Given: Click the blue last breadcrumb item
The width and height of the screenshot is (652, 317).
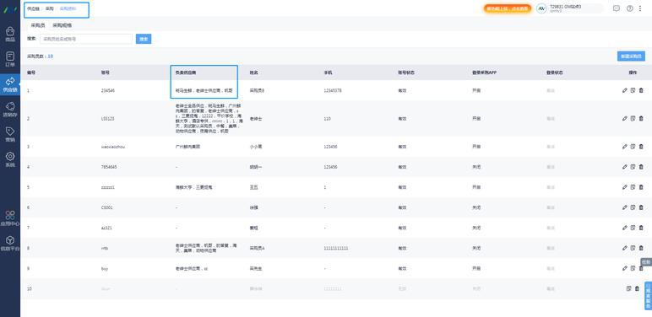Looking at the screenshot, I should click(68, 8).
